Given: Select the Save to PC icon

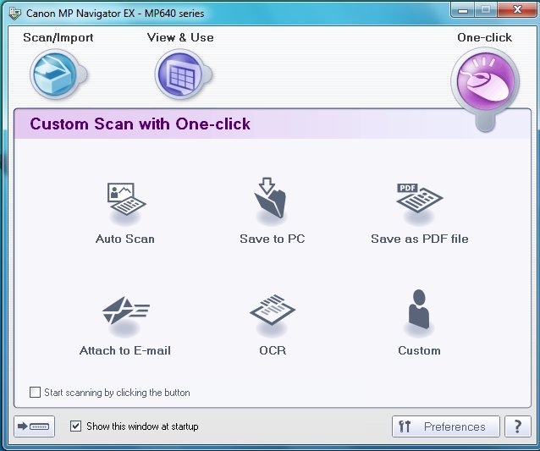Looking at the screenshot, I should pyautogui.click(x=272, y=201).
